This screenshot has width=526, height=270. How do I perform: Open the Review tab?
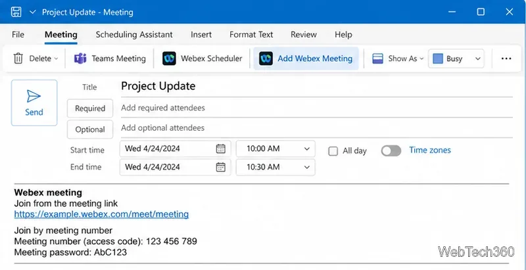304,35
